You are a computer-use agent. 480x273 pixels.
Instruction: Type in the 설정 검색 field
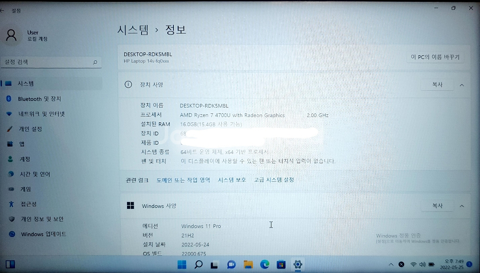point(47,62)
